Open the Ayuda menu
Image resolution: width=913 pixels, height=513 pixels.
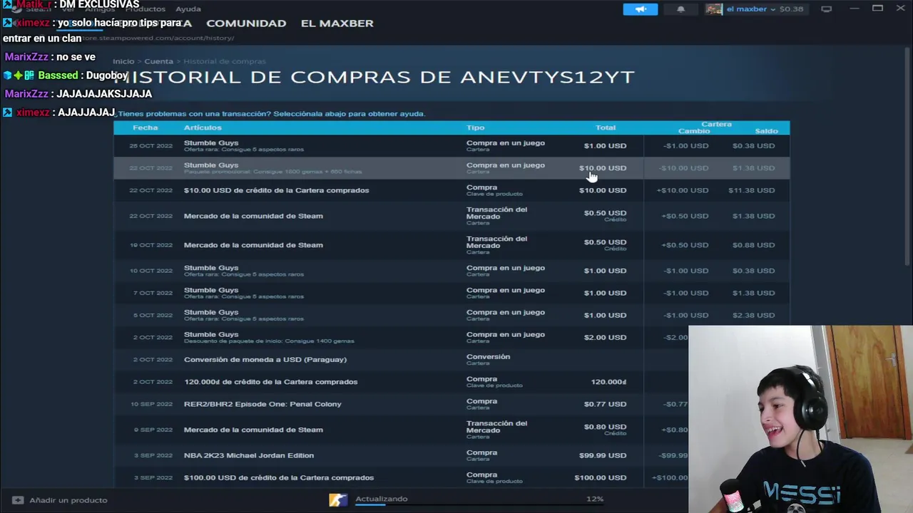(x=188, y=9)
